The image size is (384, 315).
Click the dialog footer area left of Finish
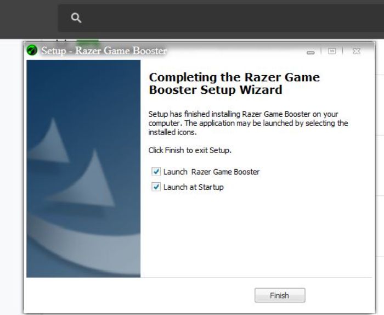139,295
